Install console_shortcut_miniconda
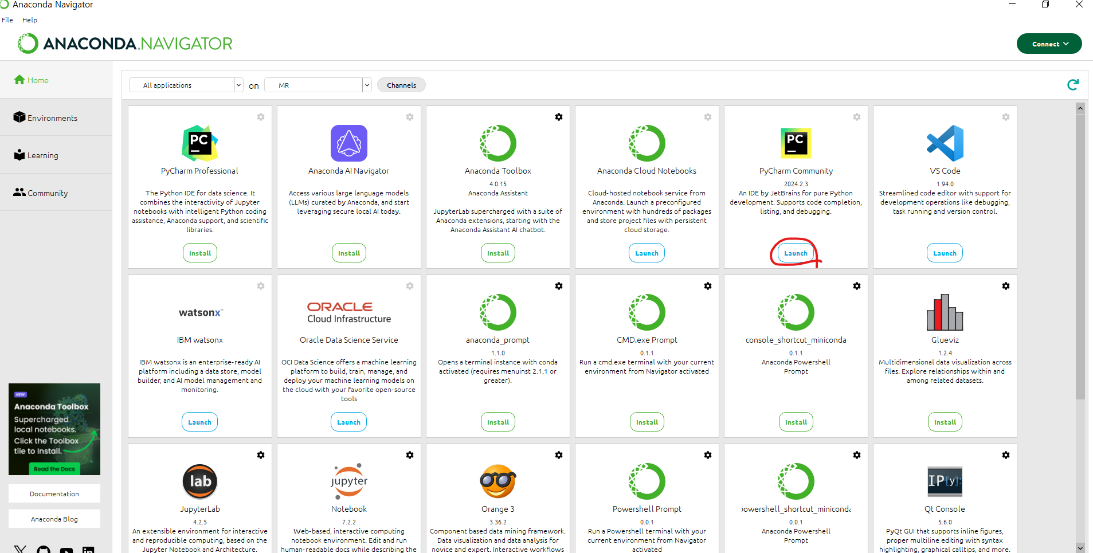The width and height of the screenshot is (1093, 553). [x=796, y=422]
